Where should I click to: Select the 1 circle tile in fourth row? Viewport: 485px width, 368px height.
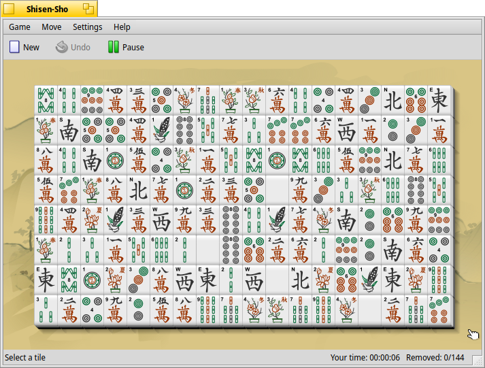(x=184, y=190)
